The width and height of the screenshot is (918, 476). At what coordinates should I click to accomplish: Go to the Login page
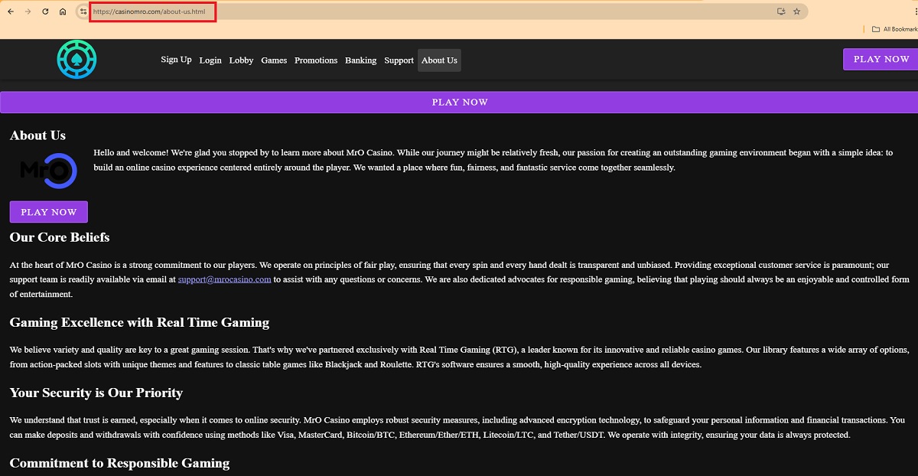click(x=210, y=60)
